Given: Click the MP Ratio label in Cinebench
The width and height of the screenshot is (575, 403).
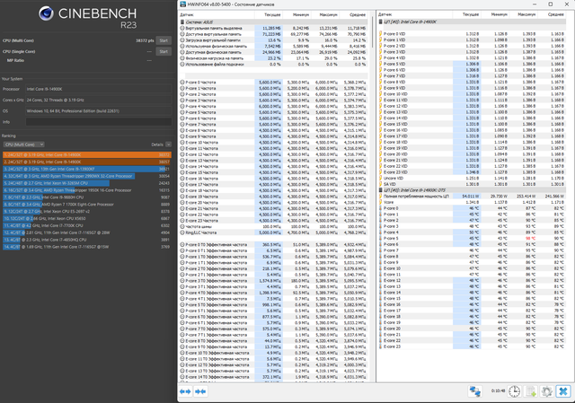Looking at the screenshot, I should tap(15, 60).
